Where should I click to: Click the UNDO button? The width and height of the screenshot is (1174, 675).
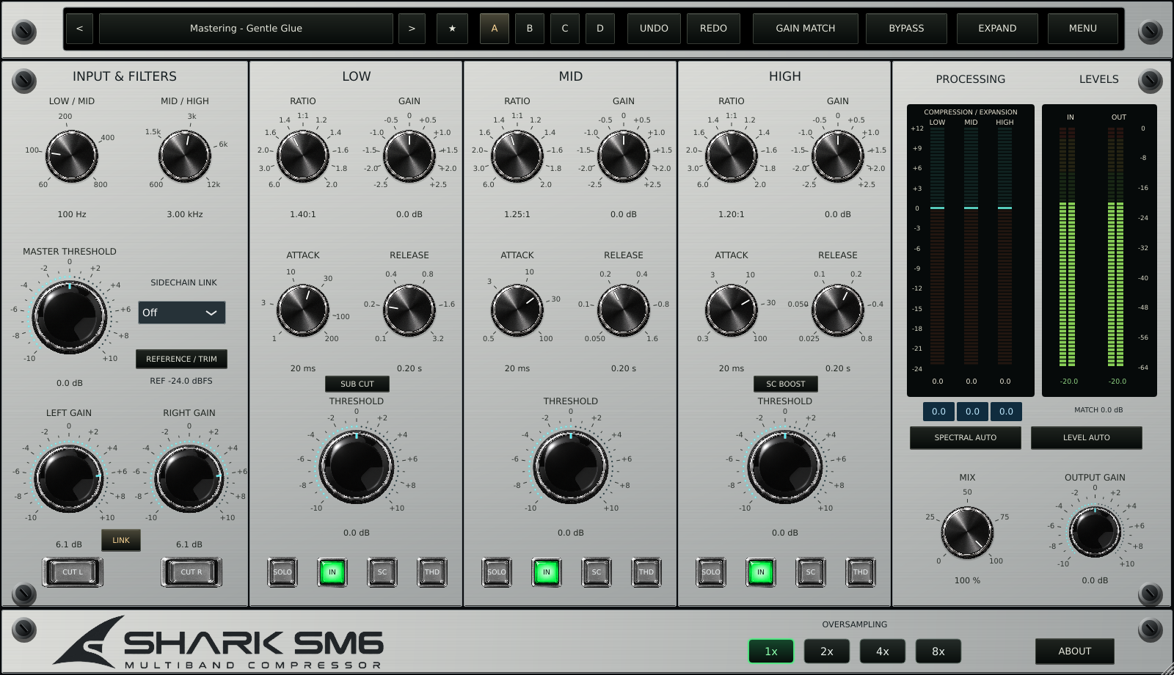click(654, 29)
